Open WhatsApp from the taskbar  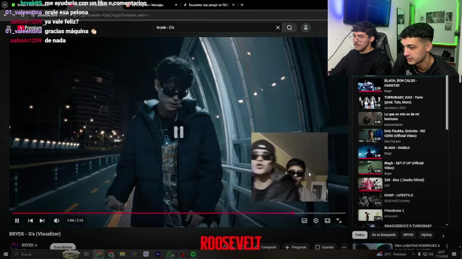pyautogui.click(x=170, y=254)
